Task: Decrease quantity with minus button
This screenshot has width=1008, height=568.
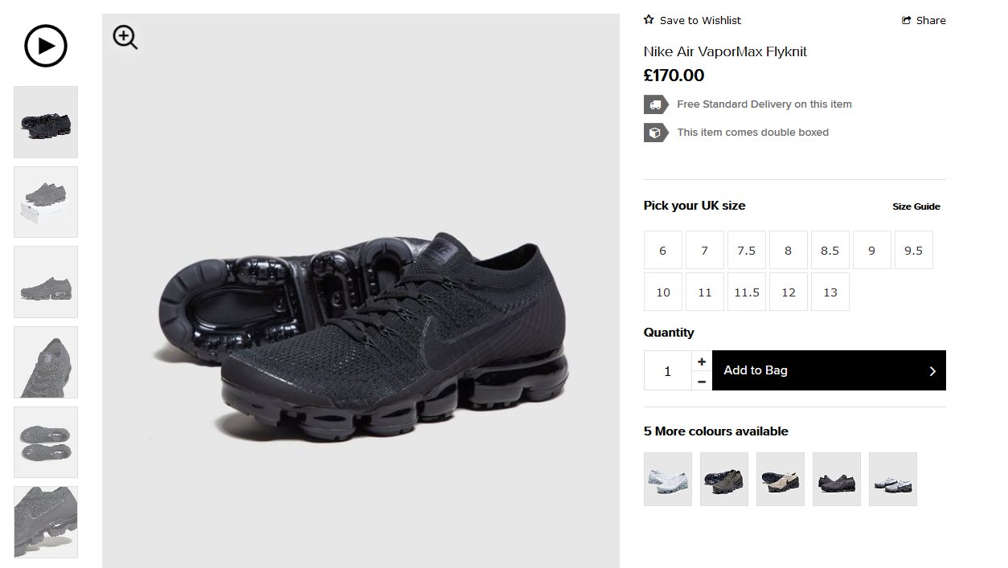Action: 702,381
